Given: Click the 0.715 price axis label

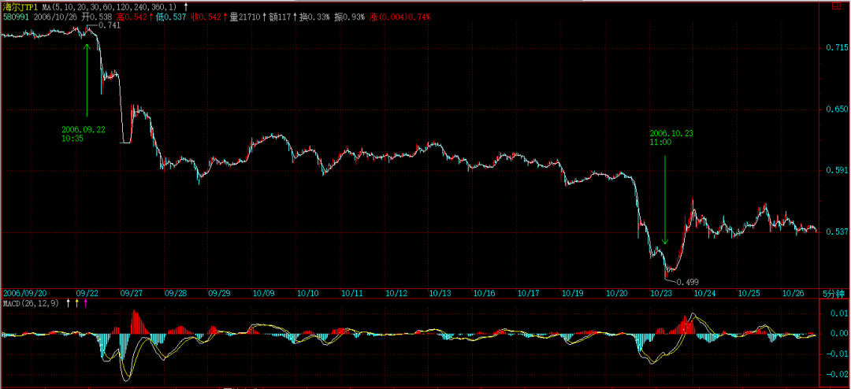Looking at the screenshot, I should click(x=838, y=48).
